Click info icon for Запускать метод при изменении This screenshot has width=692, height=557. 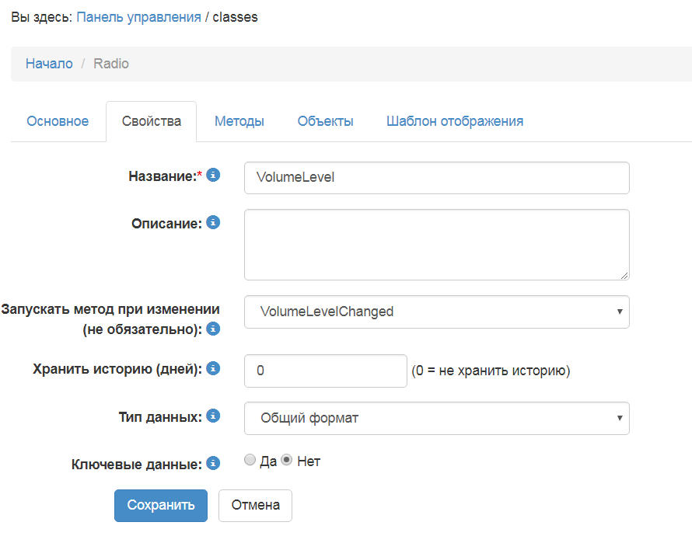[x=213, y=329]
